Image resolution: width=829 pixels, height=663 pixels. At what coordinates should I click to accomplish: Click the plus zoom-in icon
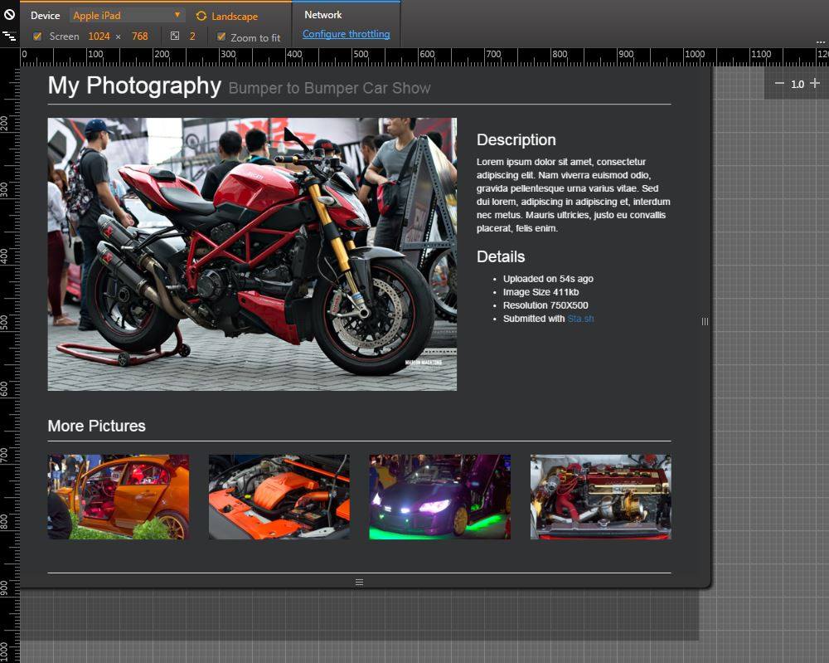tap(815, 83)
